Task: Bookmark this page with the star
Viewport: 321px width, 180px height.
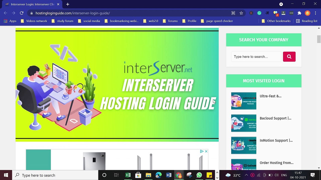Action: 241,13
